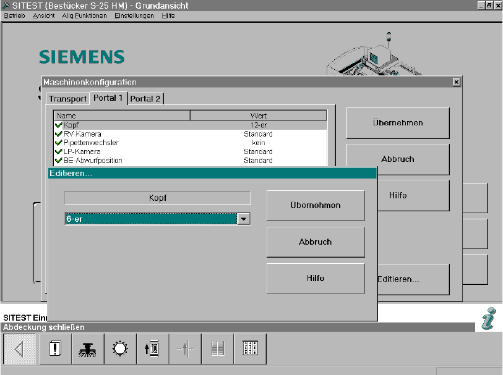Click the dotted grid panel toolbar icon
503x375 pixels.
[x=250, y=349]
